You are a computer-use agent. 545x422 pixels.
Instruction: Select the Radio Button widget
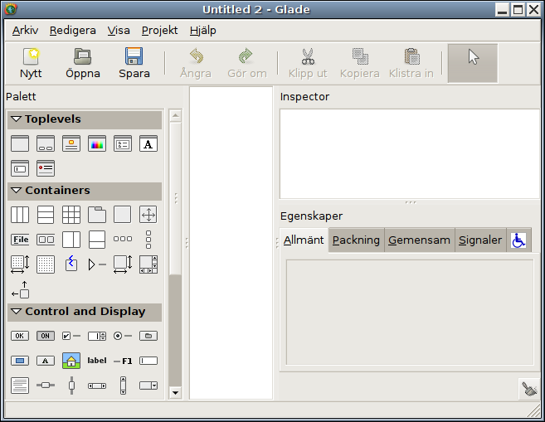click(123, 336)
